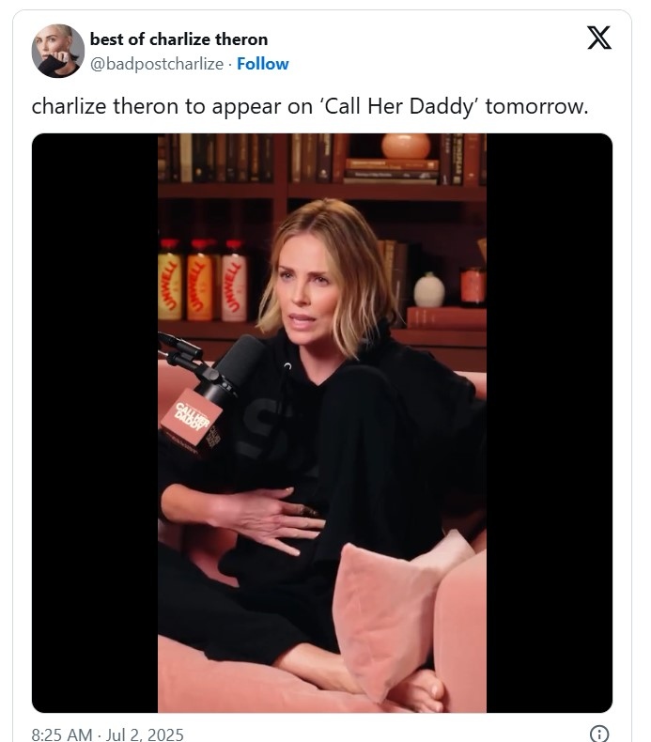651x742 pixels.
Task: Open the @badpostcharlize handle
Action: (157, 64)
